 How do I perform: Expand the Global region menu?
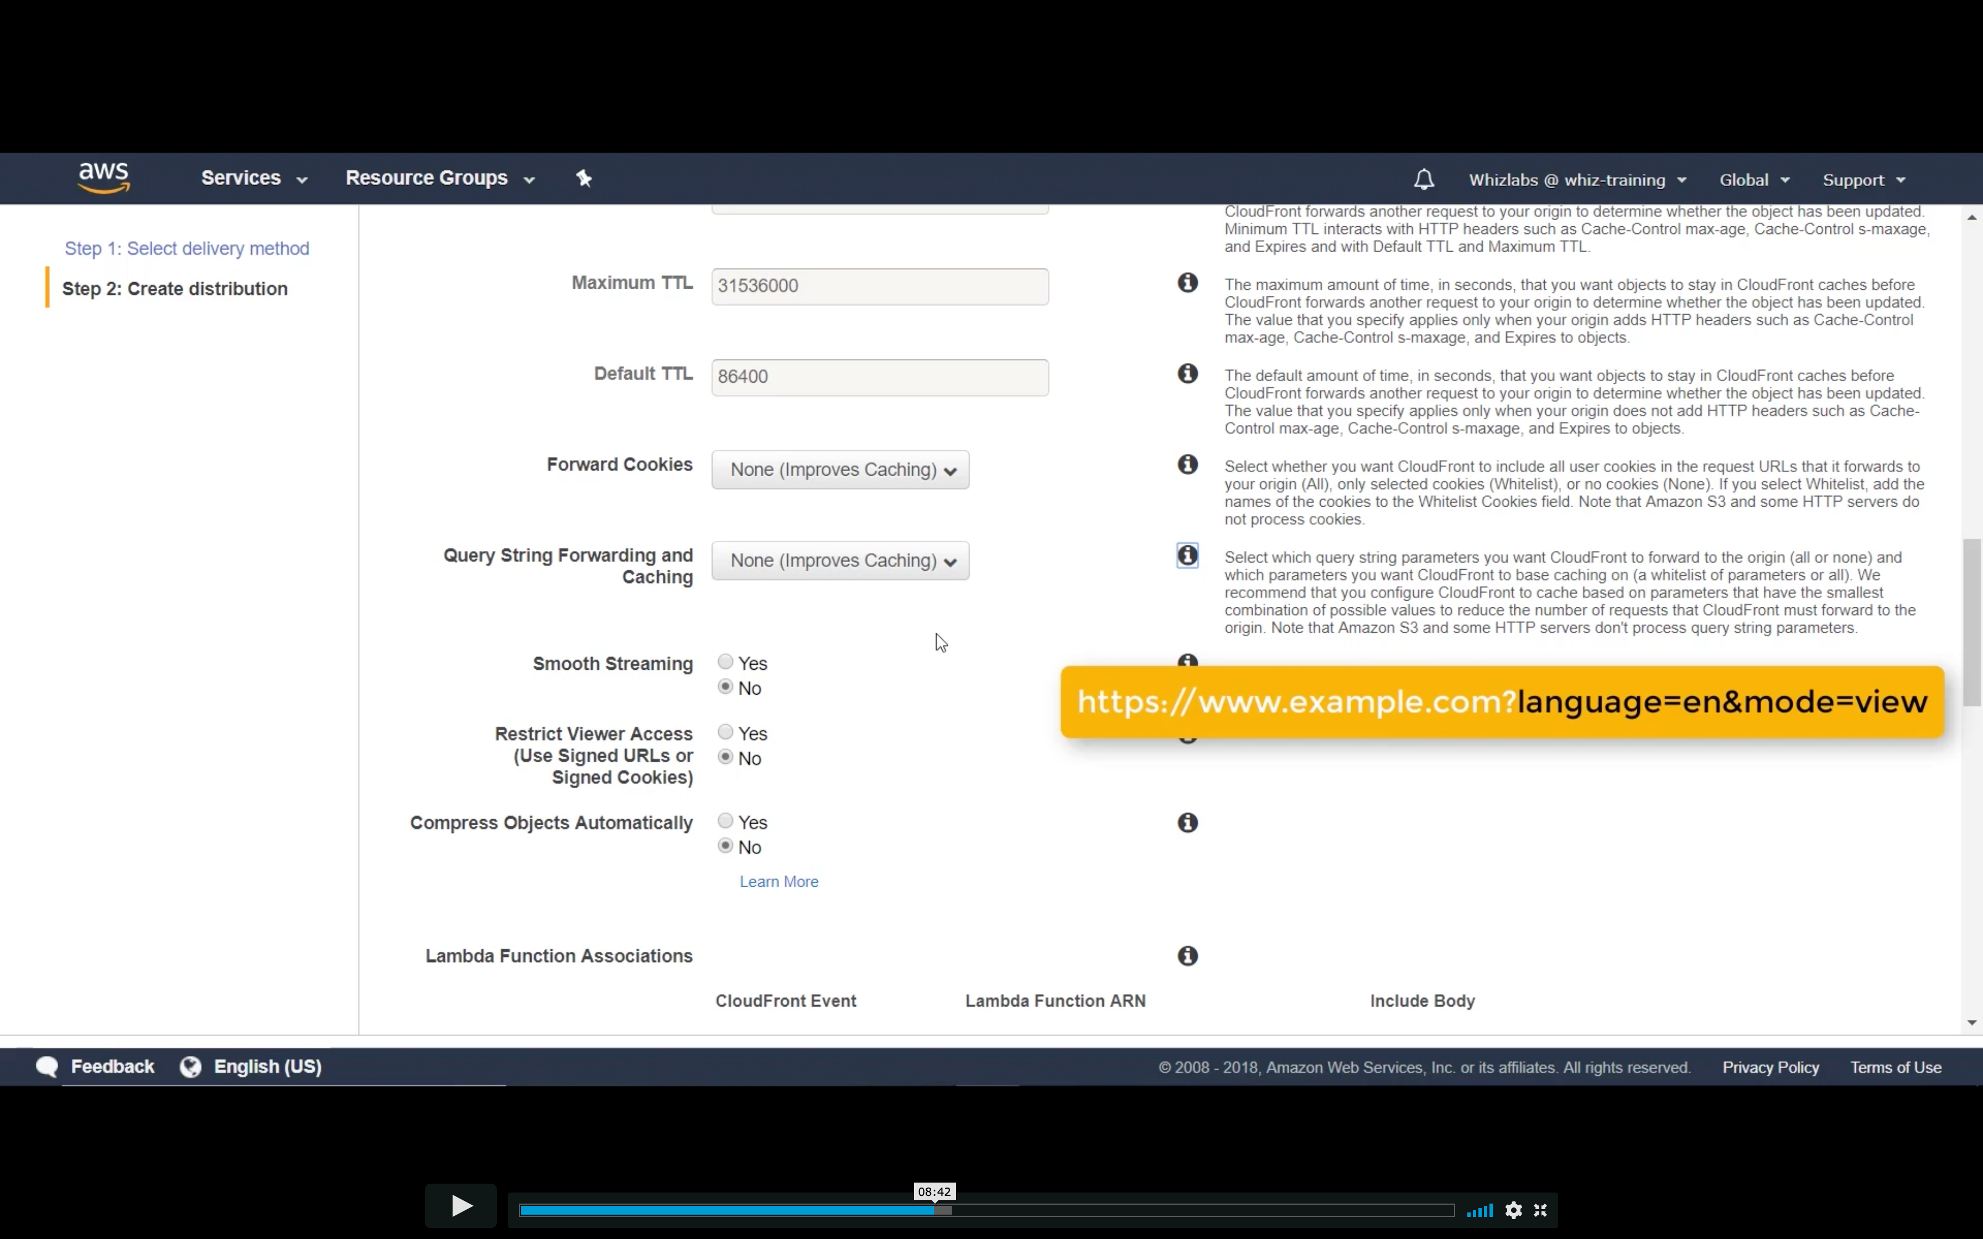pos(1753,179)
